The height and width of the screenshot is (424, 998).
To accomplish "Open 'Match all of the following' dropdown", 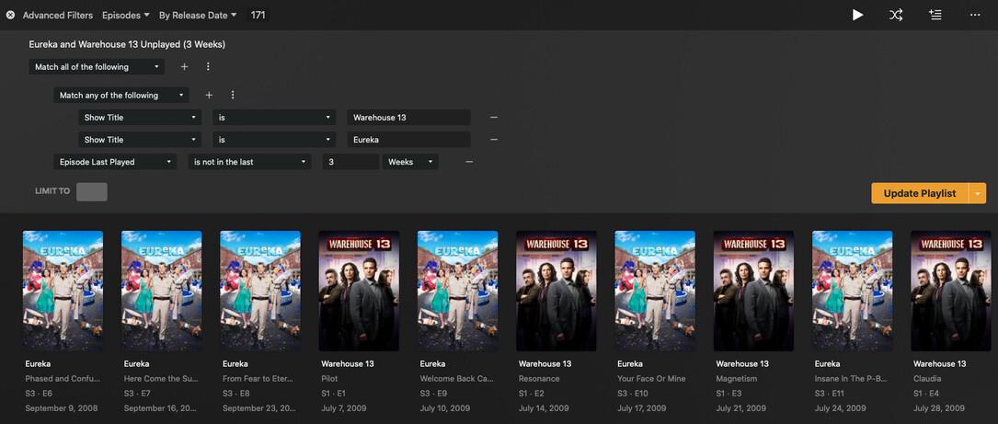I will pyautogui.click(x=97, y=67).
